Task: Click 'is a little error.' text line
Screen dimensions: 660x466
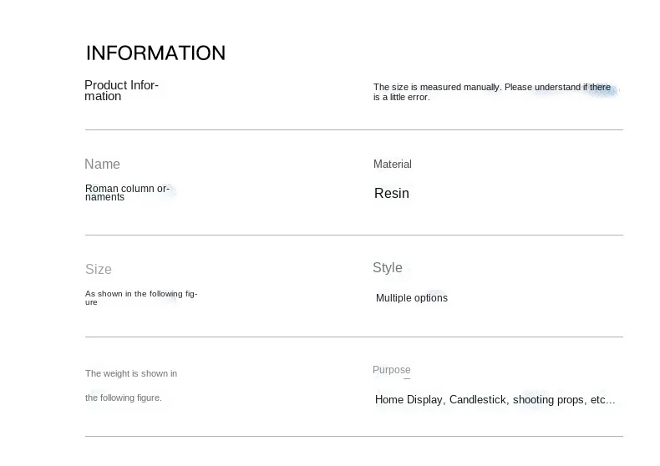Action: click(x=402, y=97)
